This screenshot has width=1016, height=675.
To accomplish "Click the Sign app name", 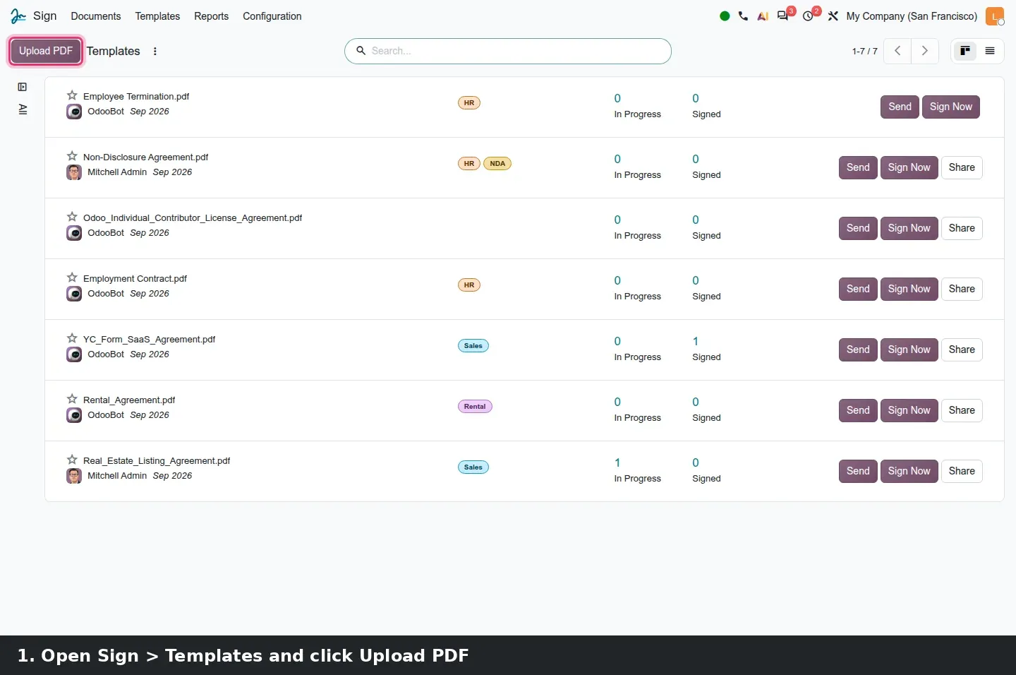I will click(44, 16).
